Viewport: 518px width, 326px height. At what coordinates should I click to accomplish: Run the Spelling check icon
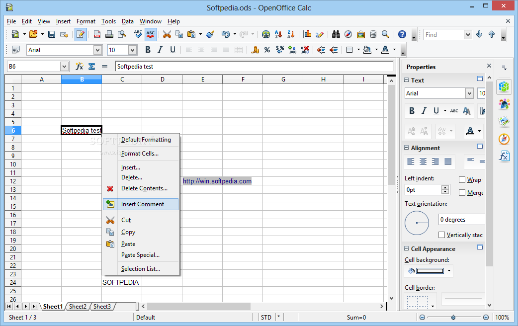click(138, 34)
